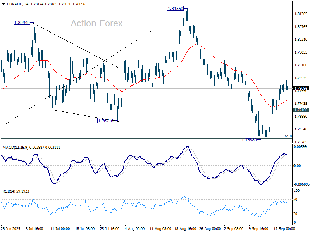Screen dimensions: 310x233
Task: Click the 1.80940 high price label
Action: tap(22, 23)
